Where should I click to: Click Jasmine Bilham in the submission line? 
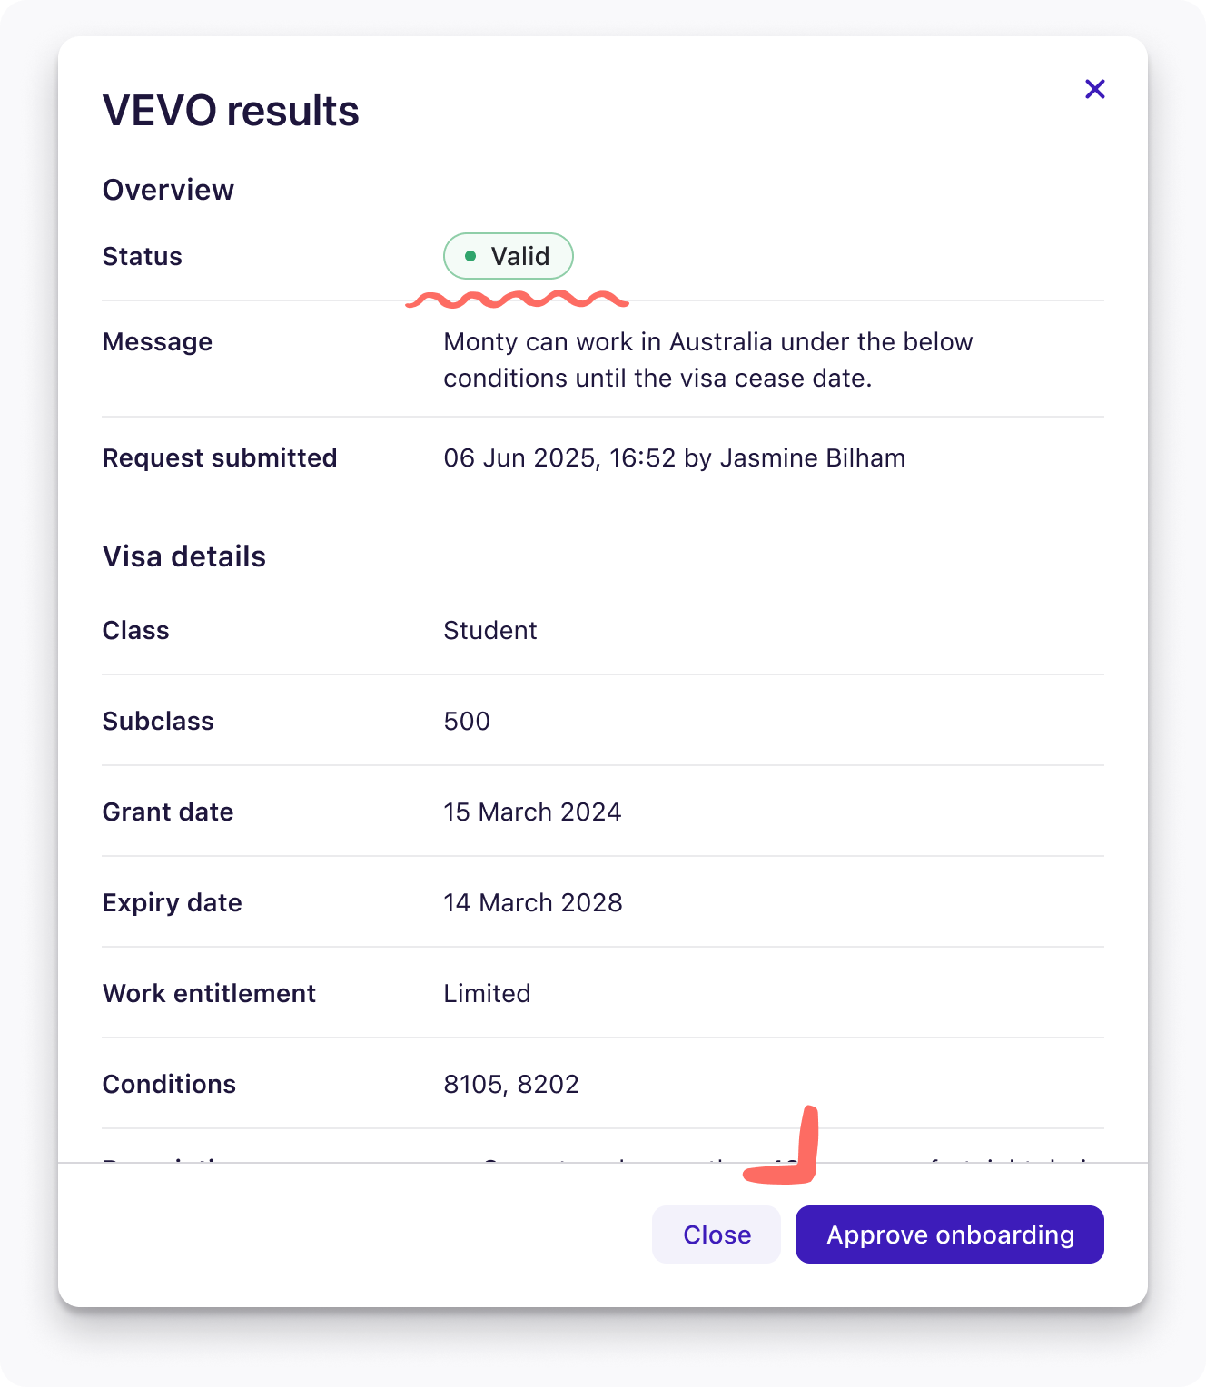click(x=813, y=457)
